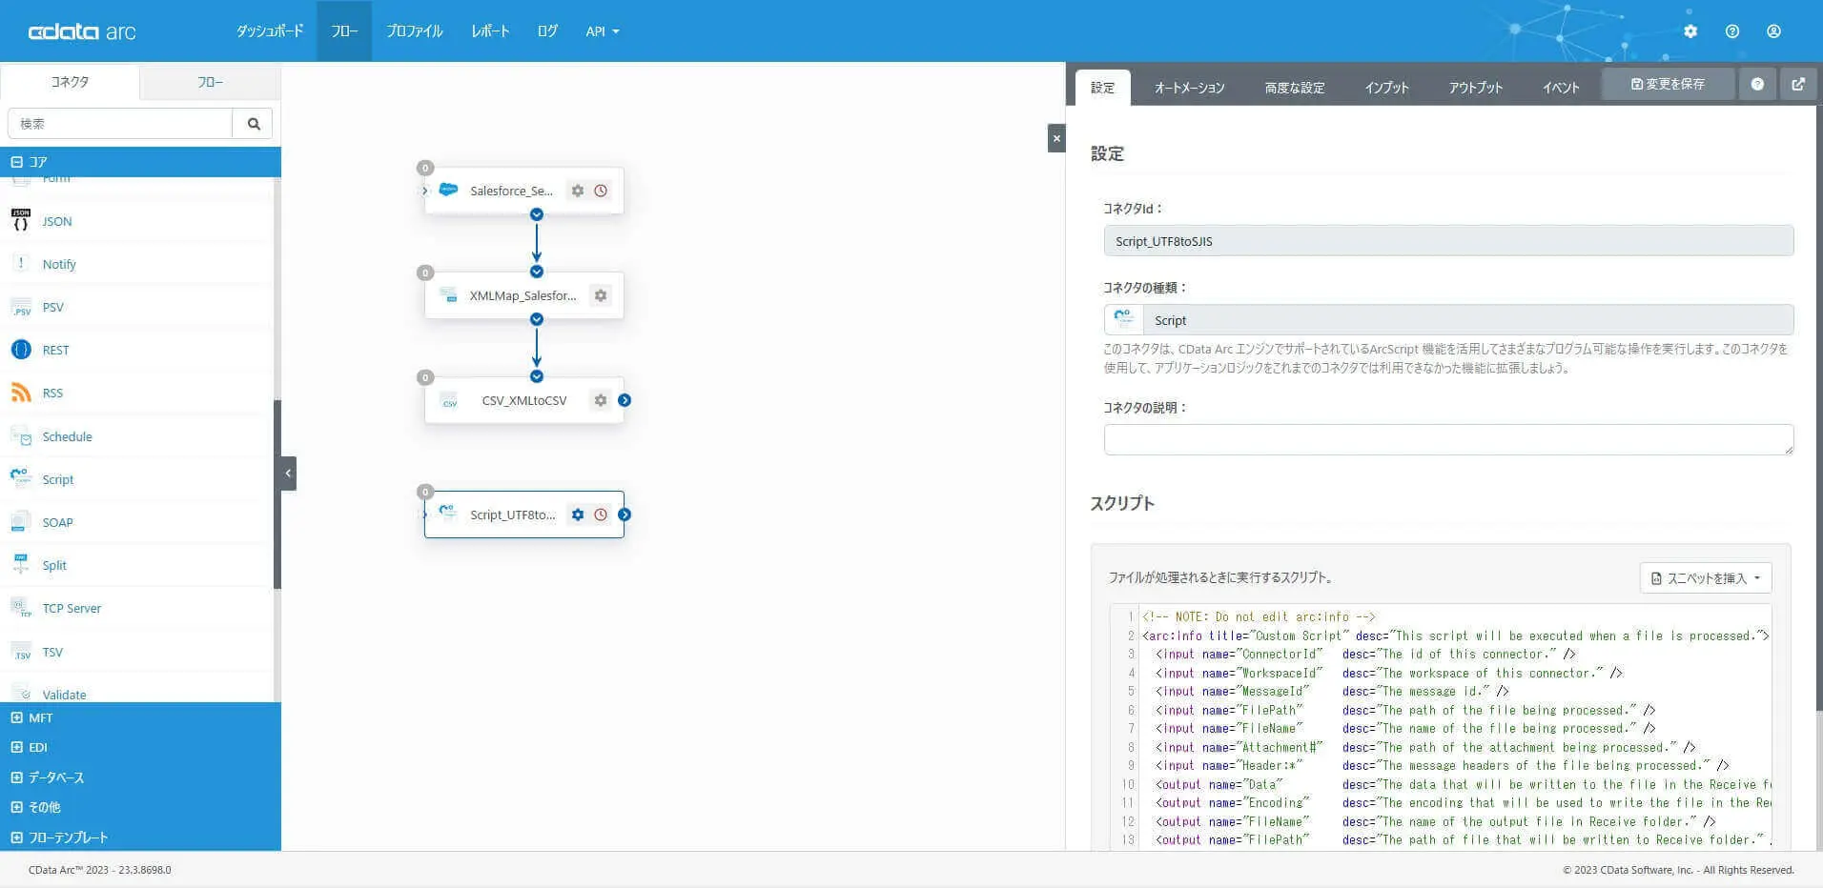Switch to the フロー sidebar tab

pyautogui.click(x=211, y=82)
